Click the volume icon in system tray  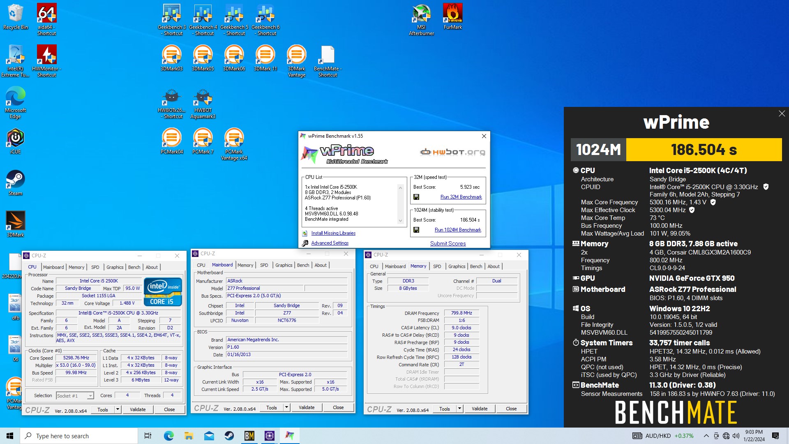(736, 436)
